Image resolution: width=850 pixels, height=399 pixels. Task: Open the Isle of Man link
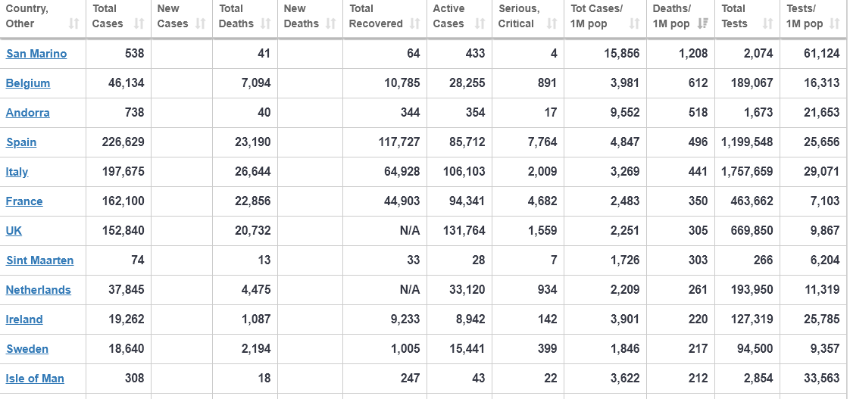pyautogui.click(x=35, y=379)
